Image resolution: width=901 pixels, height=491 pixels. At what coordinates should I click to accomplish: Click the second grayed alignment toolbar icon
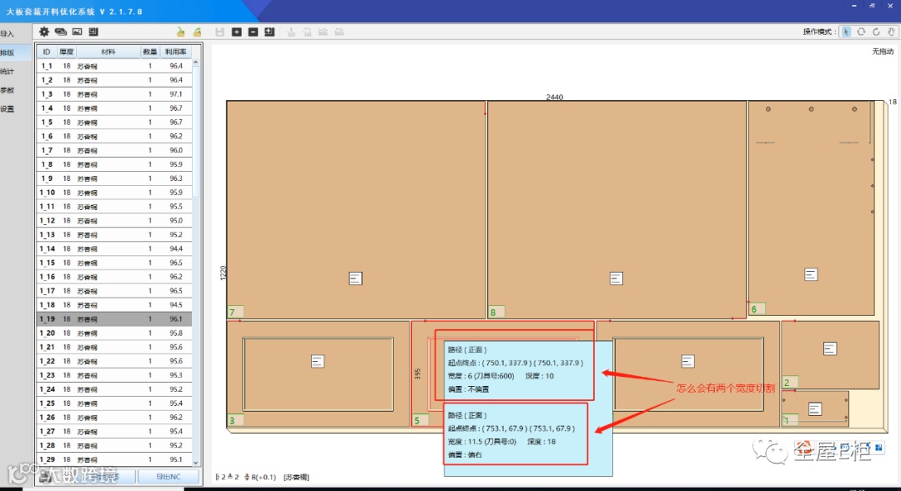pos(307,33)
